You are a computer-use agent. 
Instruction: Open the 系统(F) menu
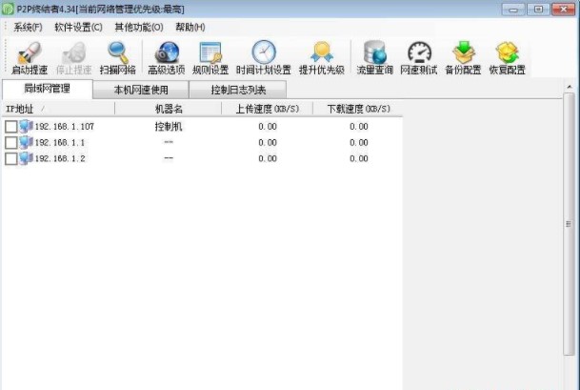click(28, 27)
